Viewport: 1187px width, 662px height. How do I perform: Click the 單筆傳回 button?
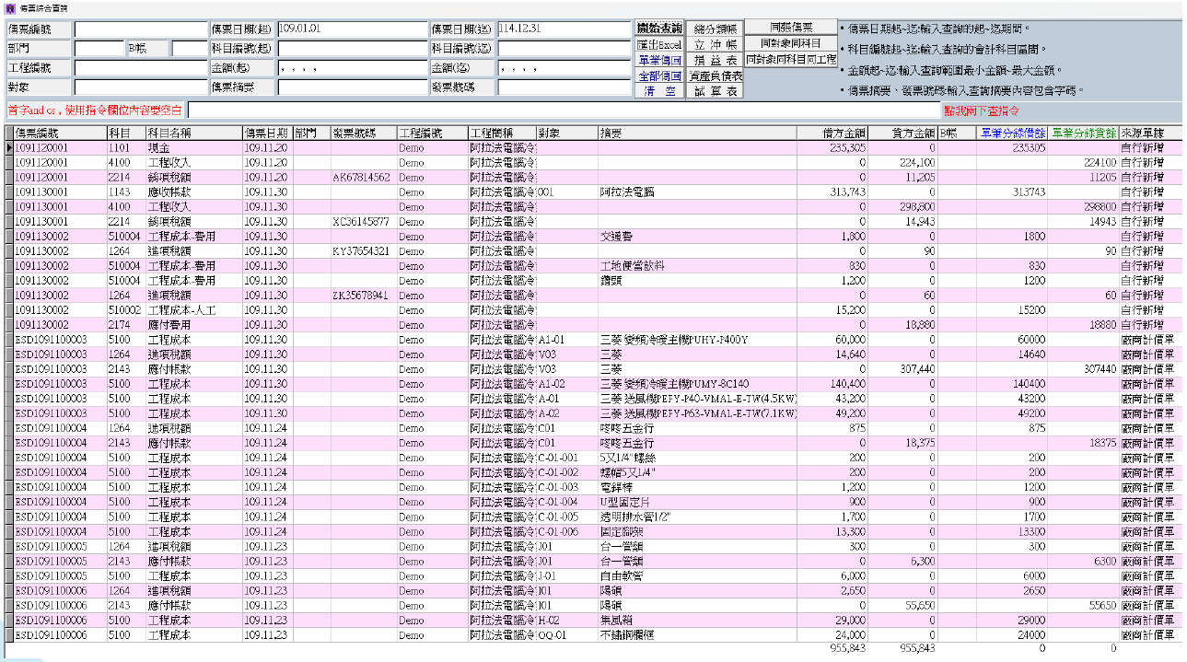658,60
